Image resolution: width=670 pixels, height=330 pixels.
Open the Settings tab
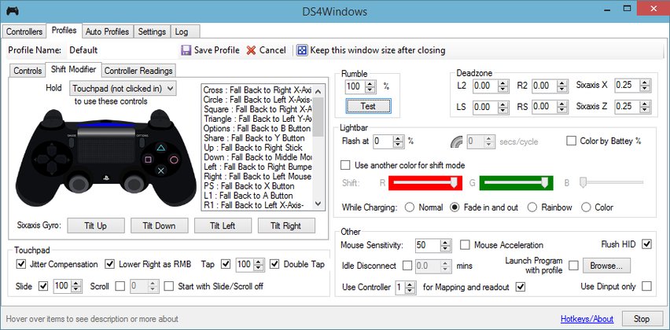(x=152, y=32)
